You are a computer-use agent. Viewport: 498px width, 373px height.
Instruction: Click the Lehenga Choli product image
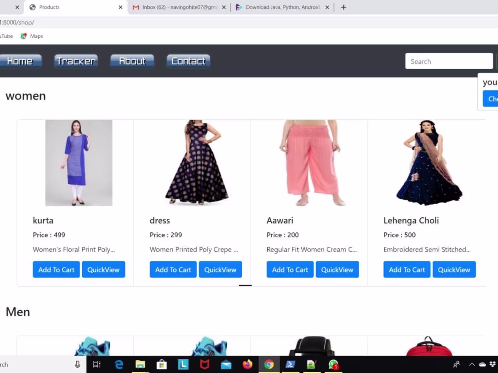tap(429, 163)
